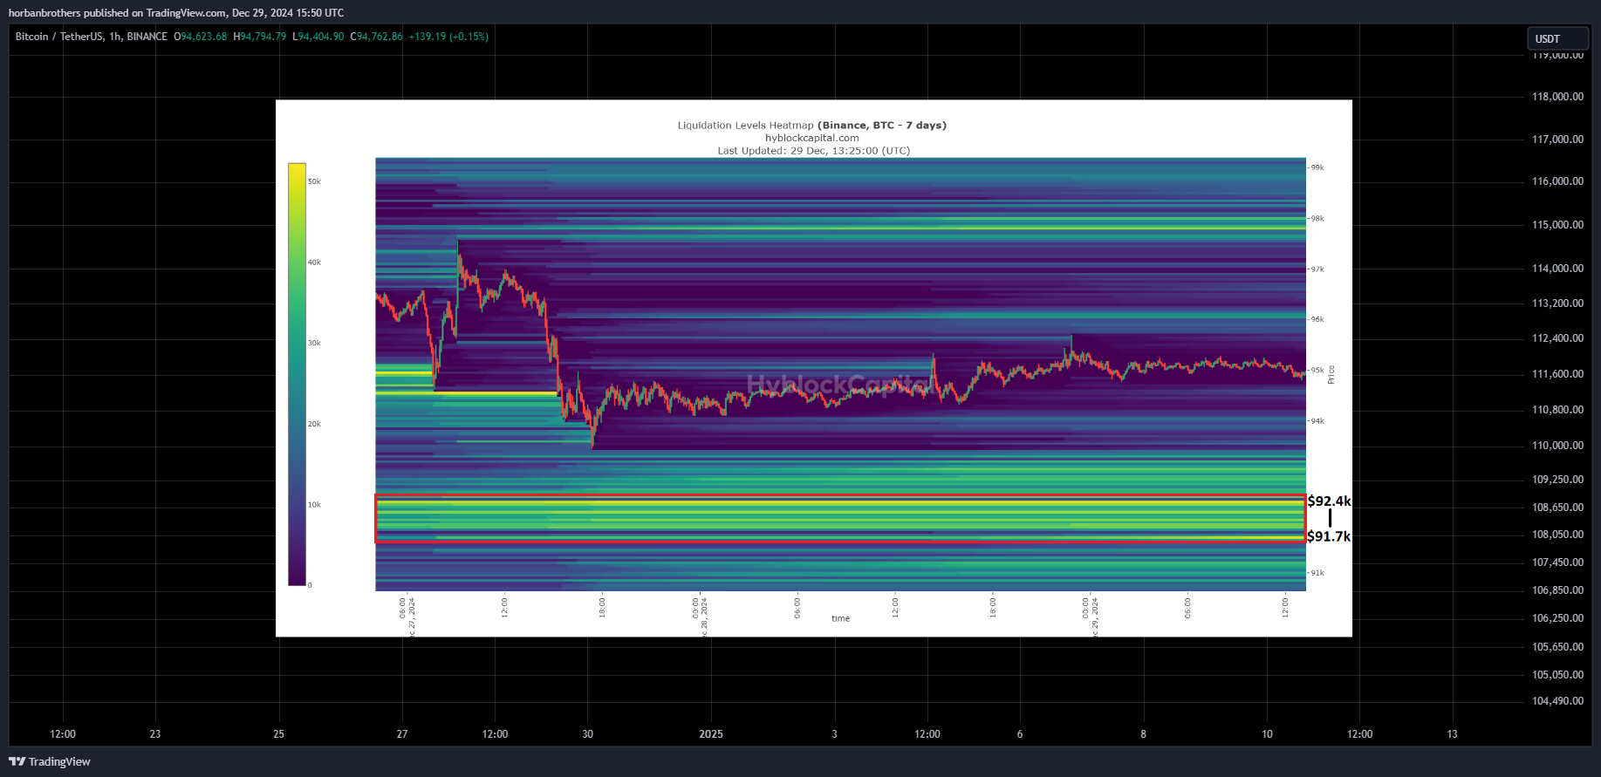Click price axis label 111,600.00
This screenshot has width=1601, height=777.
(1557, 374)
